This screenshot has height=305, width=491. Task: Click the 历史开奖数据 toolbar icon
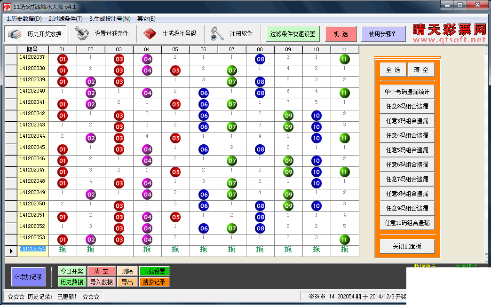[x=15, y=34]
